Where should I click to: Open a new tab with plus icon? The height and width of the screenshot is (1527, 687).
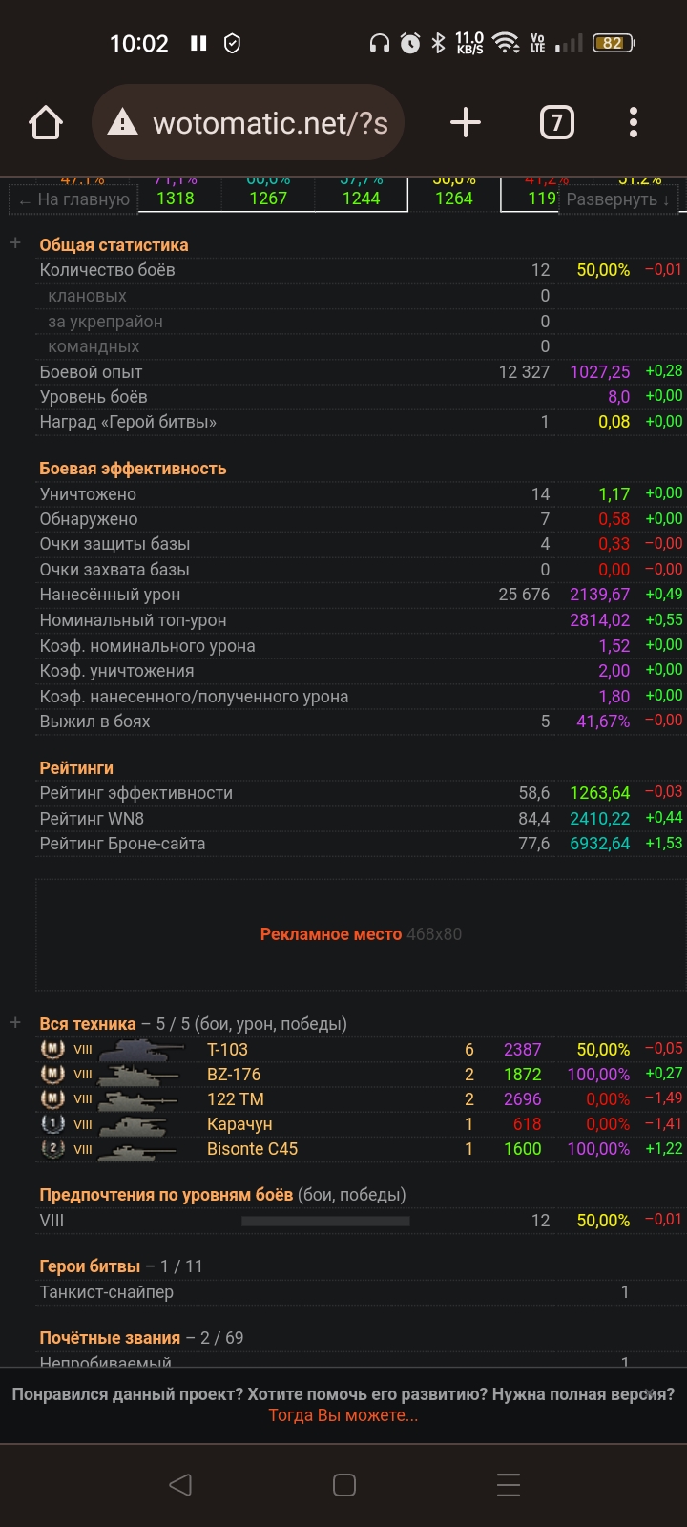(x=465, y=123)
